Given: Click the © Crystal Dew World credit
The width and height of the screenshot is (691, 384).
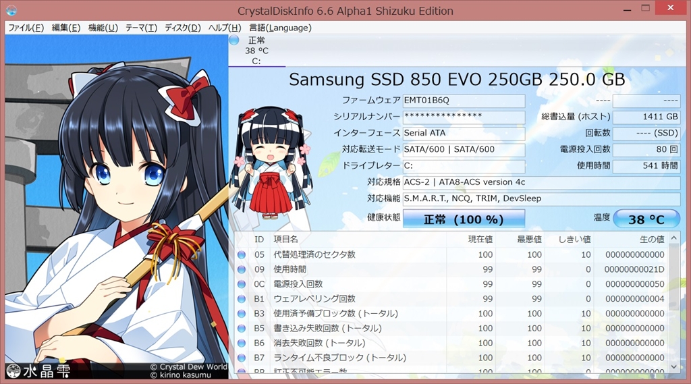Looking at the screenshot, I should pos(189,367).
